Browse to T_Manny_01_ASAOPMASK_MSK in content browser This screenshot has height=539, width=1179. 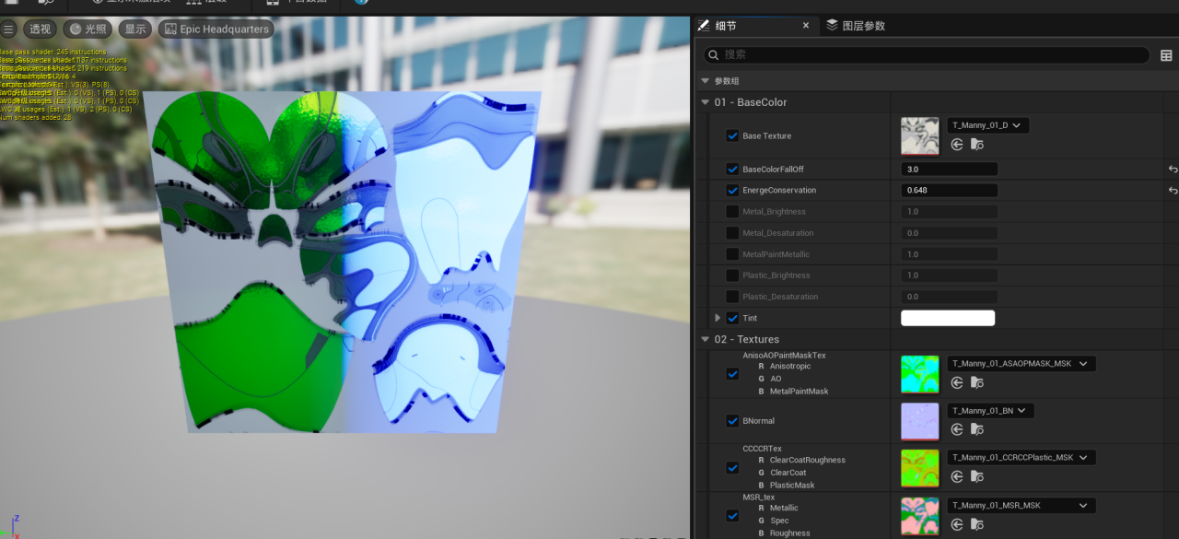tap(976, 383)
